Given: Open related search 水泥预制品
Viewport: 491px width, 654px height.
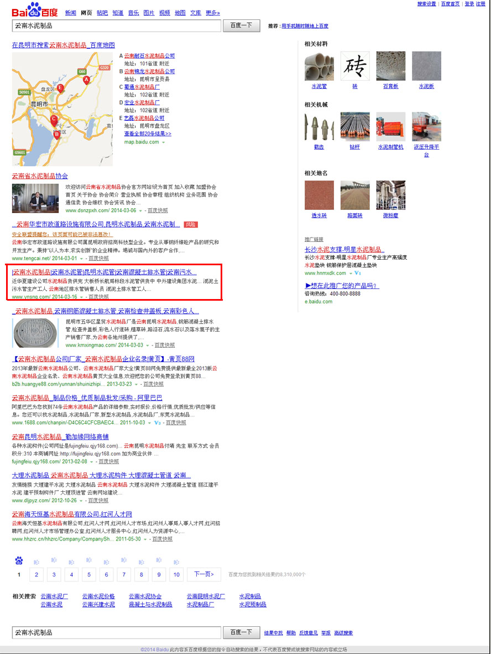Looking at the screenshot, I should (x=253, y=604).
